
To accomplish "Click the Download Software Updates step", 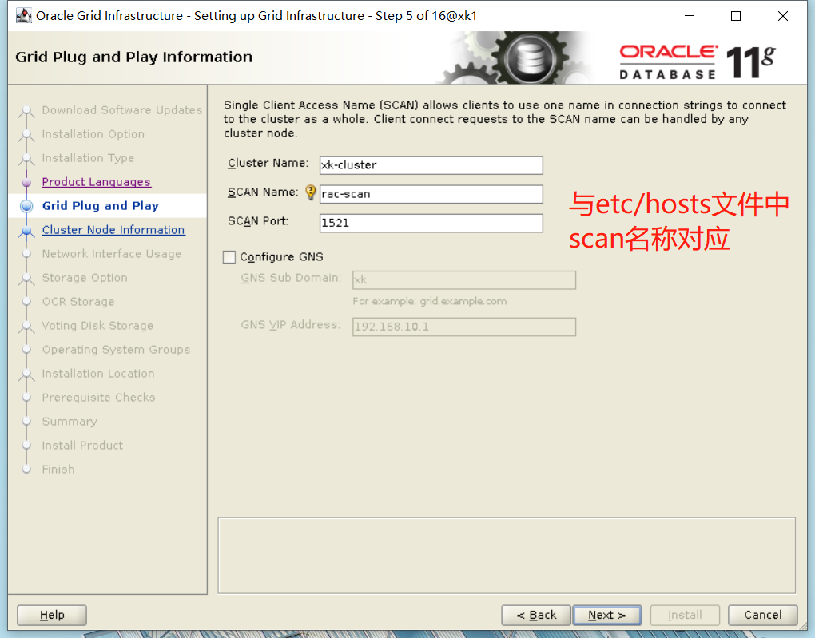I will tap(121, 110).
